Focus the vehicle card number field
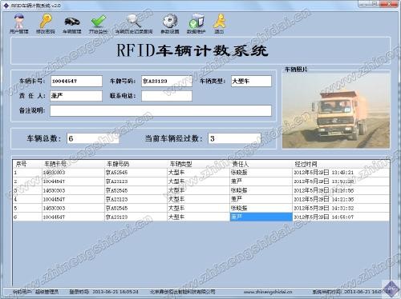 (x=76, y=81)
